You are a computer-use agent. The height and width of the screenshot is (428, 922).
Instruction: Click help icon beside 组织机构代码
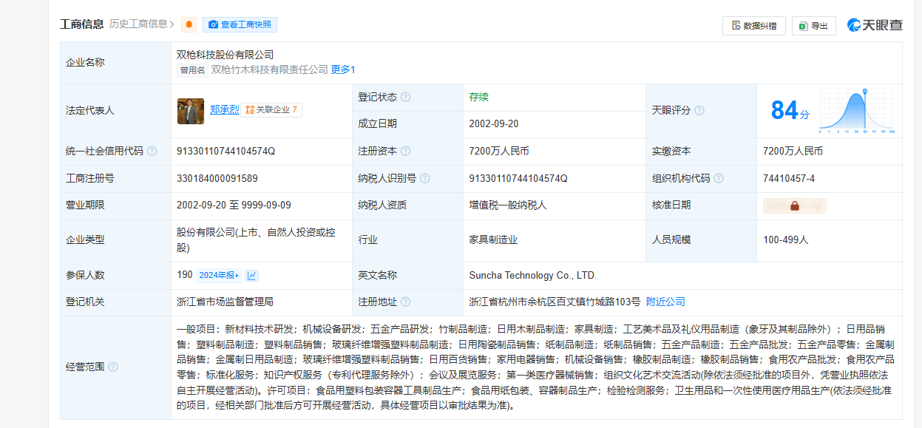coord(718,178)
